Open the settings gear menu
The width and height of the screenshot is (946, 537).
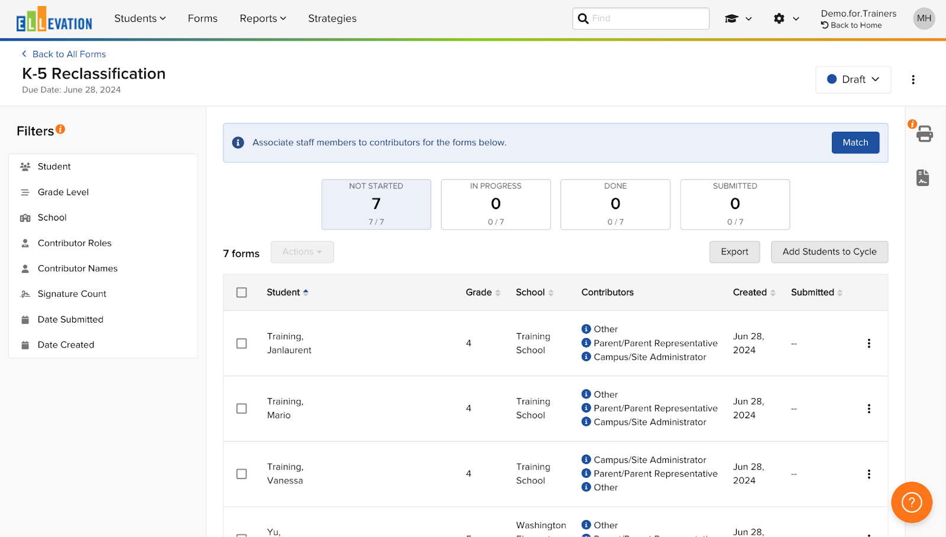pos(786,19)
